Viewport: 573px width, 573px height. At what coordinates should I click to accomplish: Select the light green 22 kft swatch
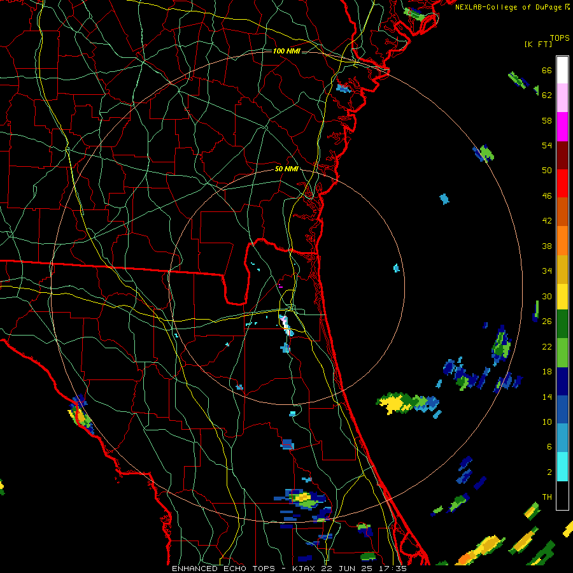coord(562,353)
